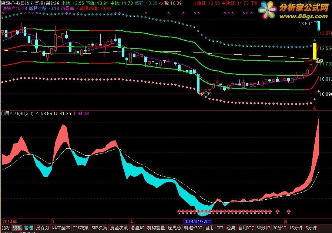Click the 9.99 low price label
Viewport: 332px width, 233px height.
(207, 94)
